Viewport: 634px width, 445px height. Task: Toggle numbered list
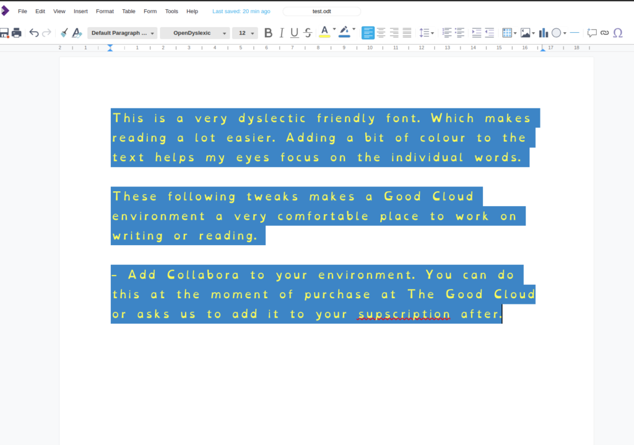click(447, 33)
